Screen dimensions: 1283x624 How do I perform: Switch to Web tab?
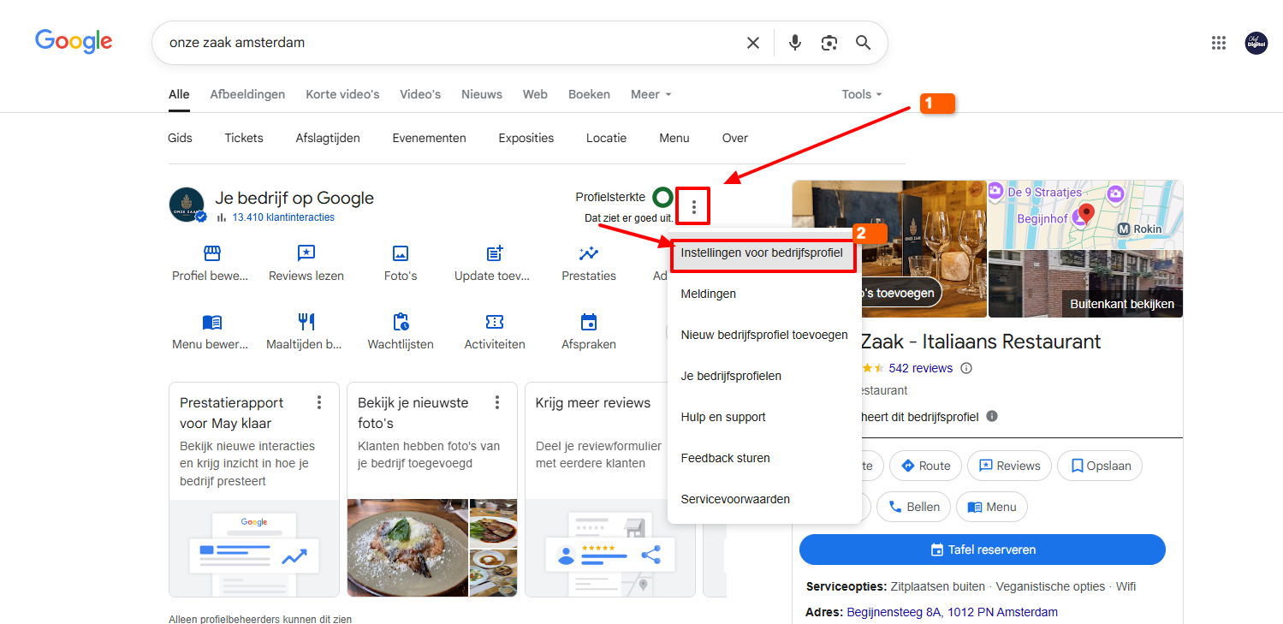(535, 94)
